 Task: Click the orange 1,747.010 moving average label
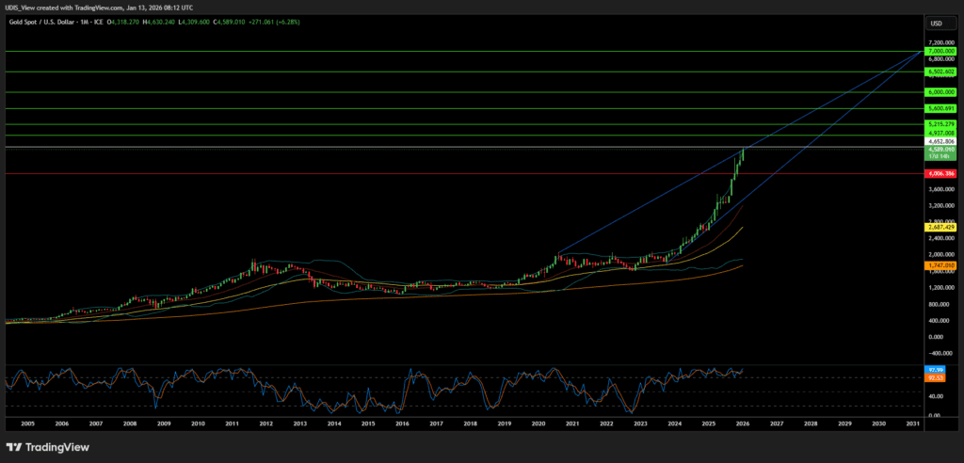pos(940,266)
